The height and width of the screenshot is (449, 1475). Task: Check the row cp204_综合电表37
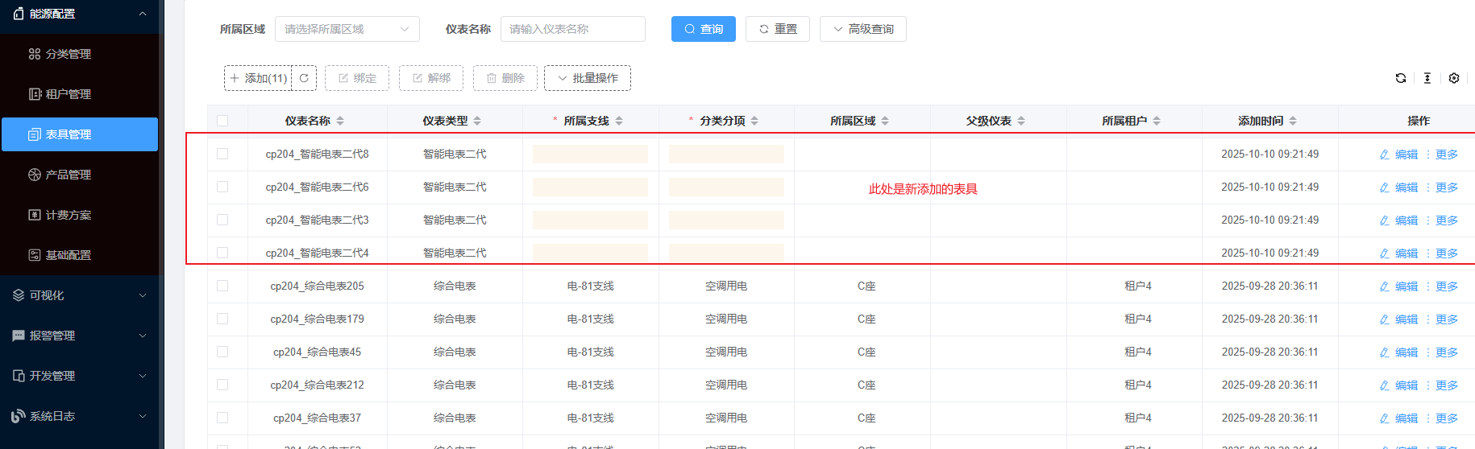(222, 418)
